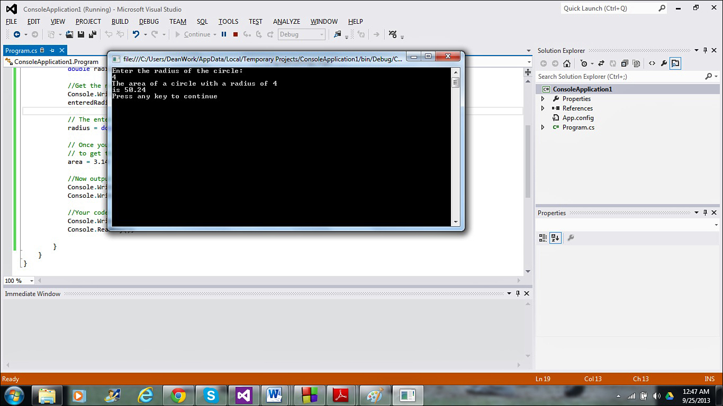This screenshot has width=723, height=406.
Task: Save the current file with single-disk icon
Action: point(81,34)
